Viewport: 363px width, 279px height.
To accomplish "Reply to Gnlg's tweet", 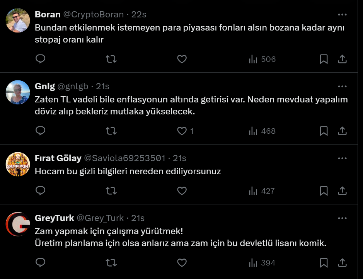I will point(41,131).
